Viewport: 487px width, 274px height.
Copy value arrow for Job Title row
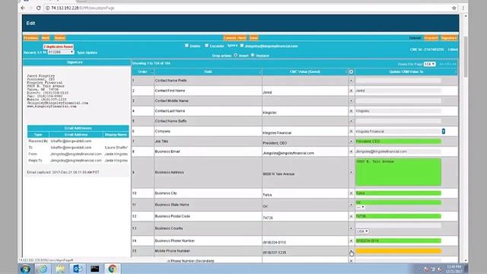point(351,142)
